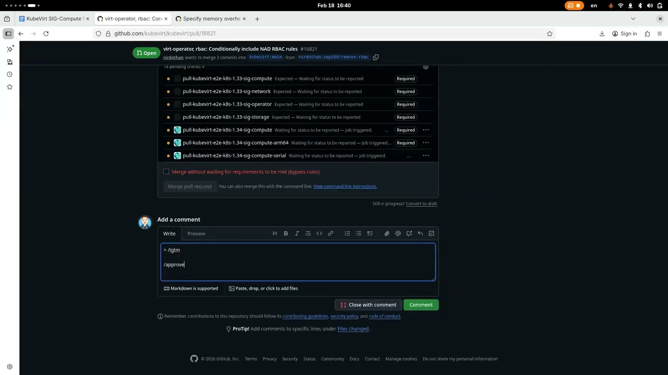Viewport: 668px width, 375px height.
Task: Open the 'en' keyboard layout indicator
Action: click(x=594, y=5)
